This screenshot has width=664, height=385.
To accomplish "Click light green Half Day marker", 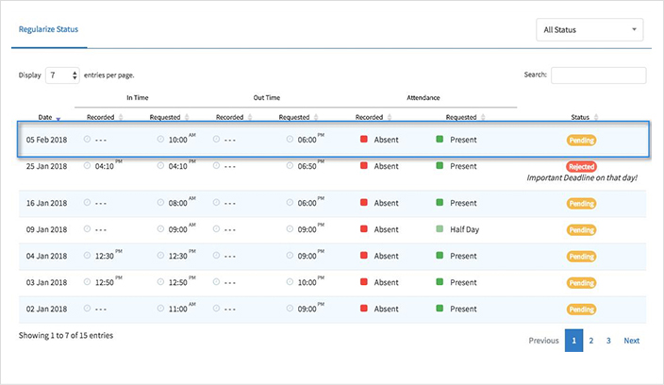I will tap(440, 228).
